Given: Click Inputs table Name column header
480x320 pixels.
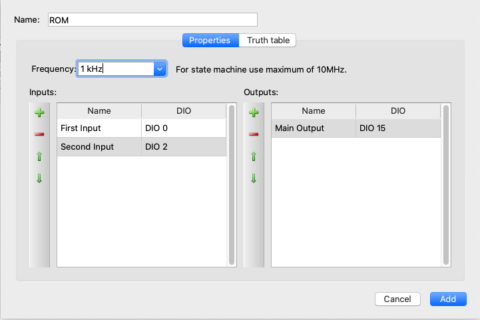Looking at the screenshot, I should coord(99,110).
